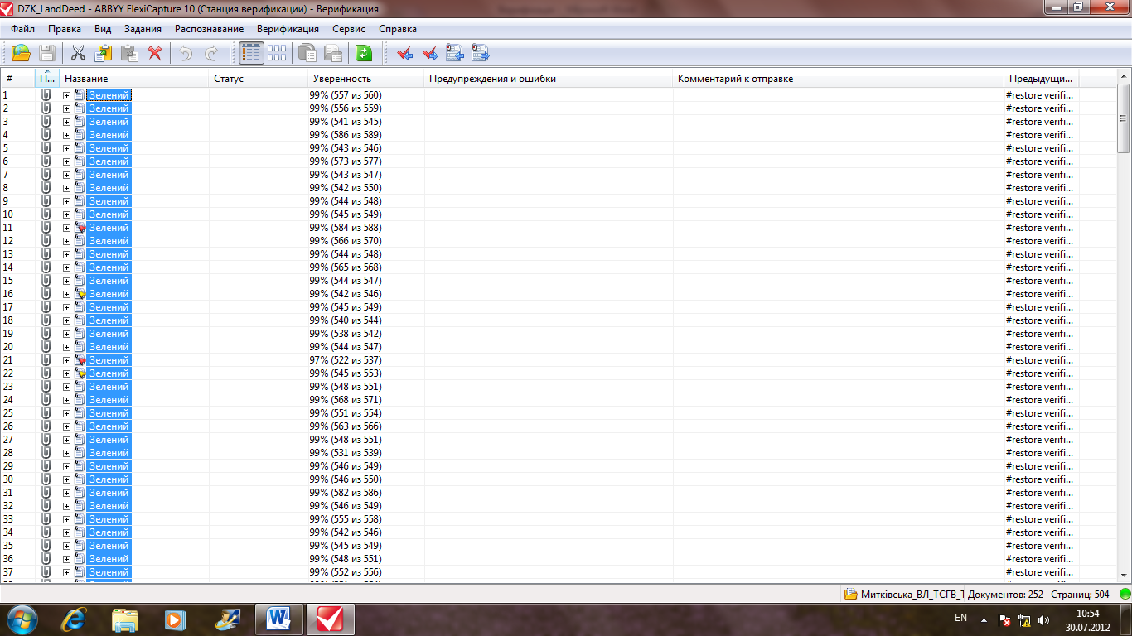Open the Файл menu
The height and width of the screenshot is (636, 1132).
click(23, 29)
